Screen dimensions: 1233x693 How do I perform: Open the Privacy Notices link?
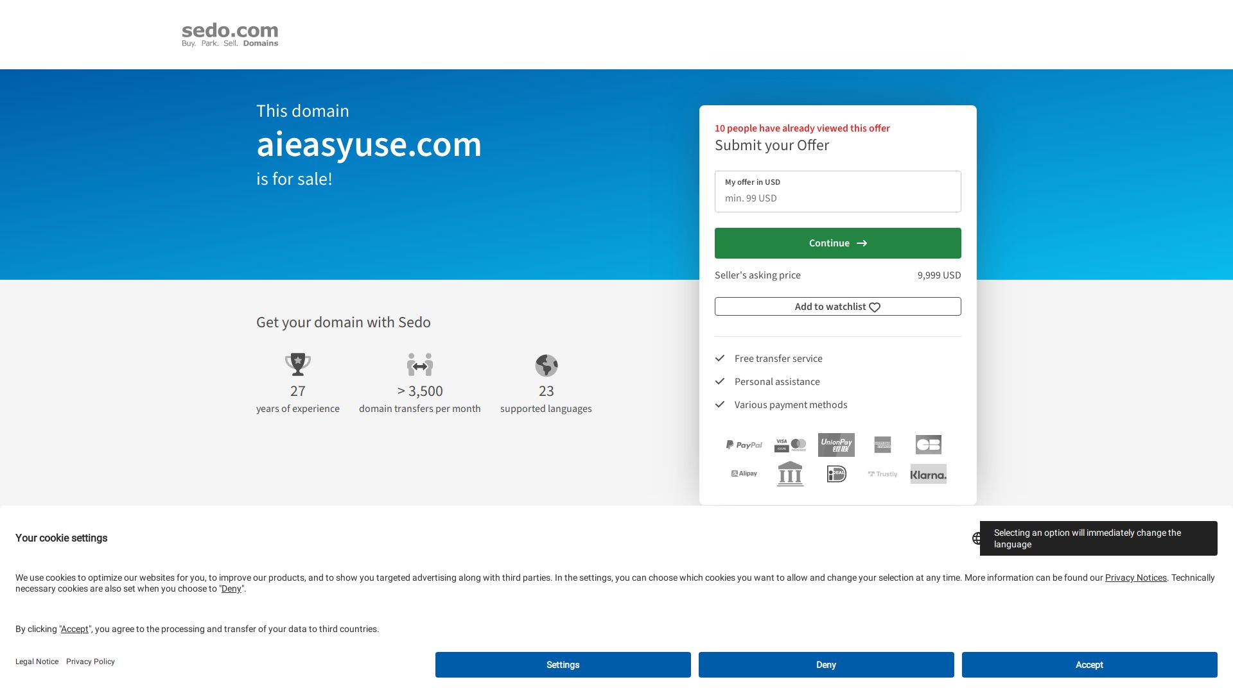(x=1135, y=577)
